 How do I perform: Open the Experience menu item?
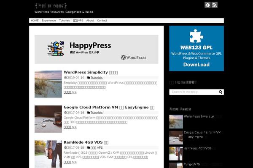[49, 21]
